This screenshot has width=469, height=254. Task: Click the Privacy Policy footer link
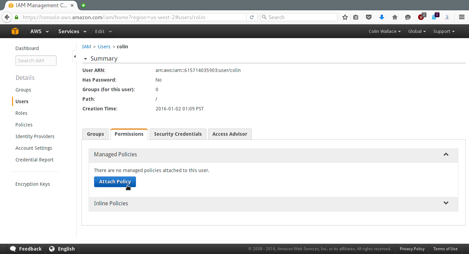point(412,249)
